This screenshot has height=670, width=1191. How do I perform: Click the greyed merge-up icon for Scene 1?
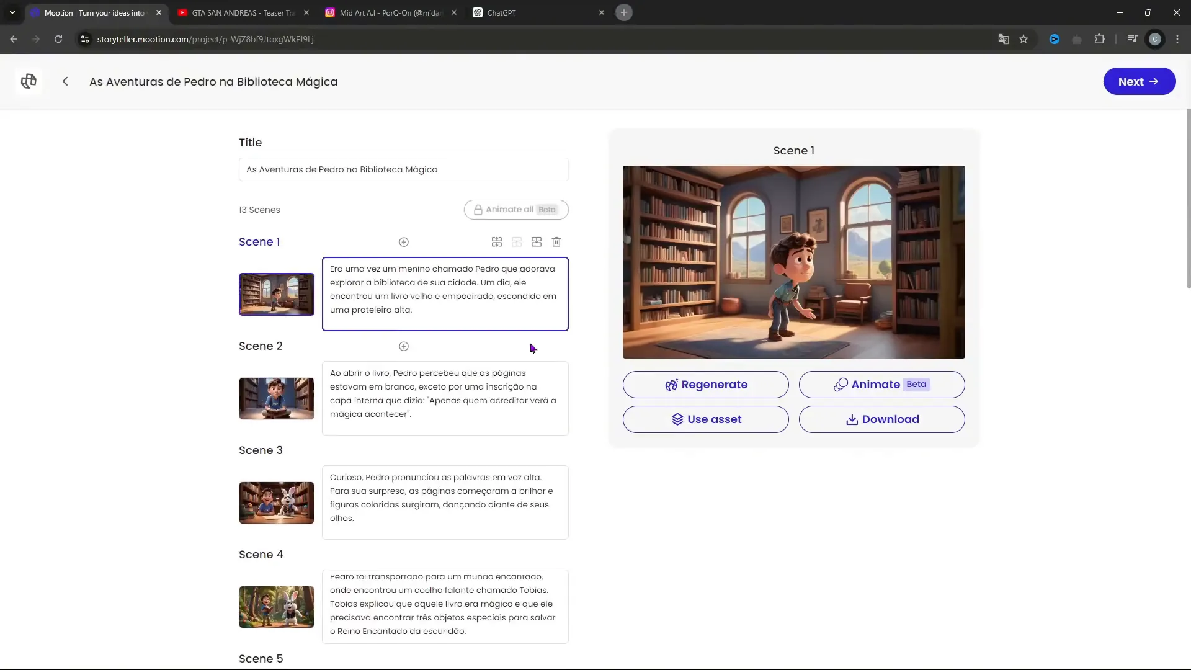(x=517, y=242)
